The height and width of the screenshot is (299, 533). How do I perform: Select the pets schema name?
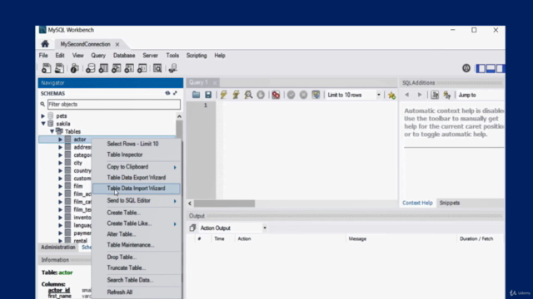62,116
